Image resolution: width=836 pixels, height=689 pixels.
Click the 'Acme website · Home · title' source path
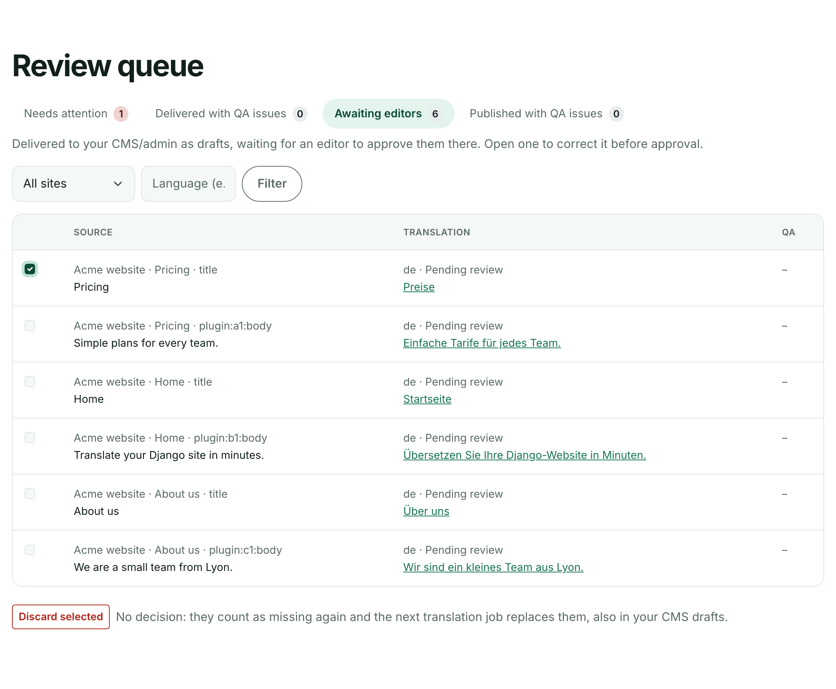click(143, 381)
